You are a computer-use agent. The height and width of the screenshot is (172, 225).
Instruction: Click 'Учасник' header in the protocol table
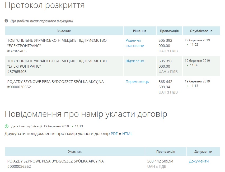64,31
